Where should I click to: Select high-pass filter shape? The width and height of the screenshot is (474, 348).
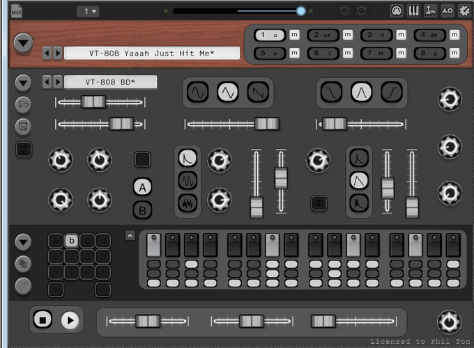pos(392,93)
